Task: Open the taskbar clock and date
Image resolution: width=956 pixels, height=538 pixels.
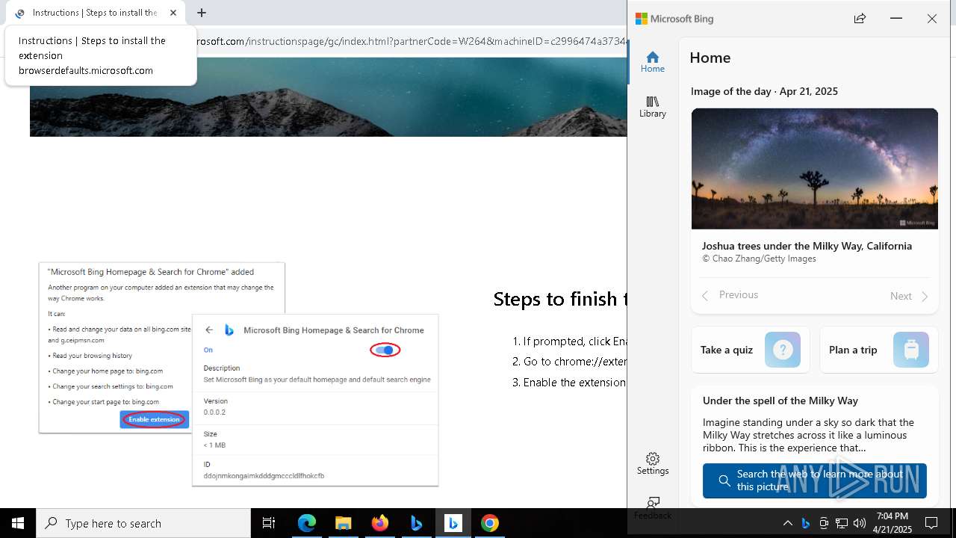Action: click(893, 523)
